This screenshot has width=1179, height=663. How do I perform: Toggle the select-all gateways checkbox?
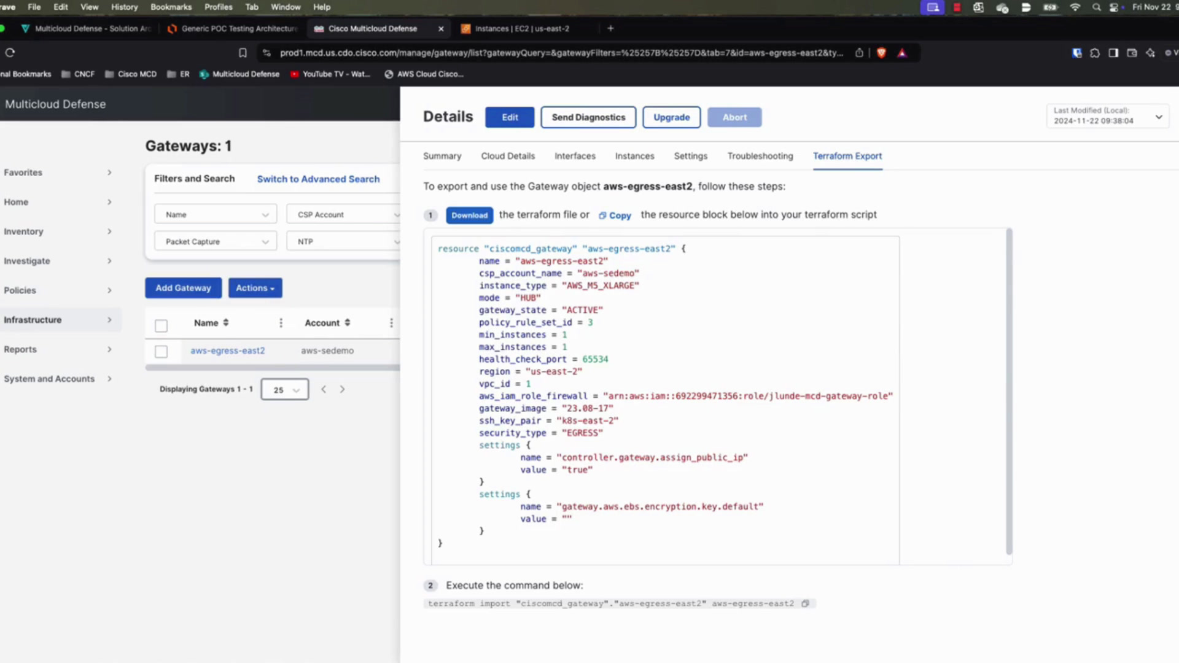[x=161, y=325]
